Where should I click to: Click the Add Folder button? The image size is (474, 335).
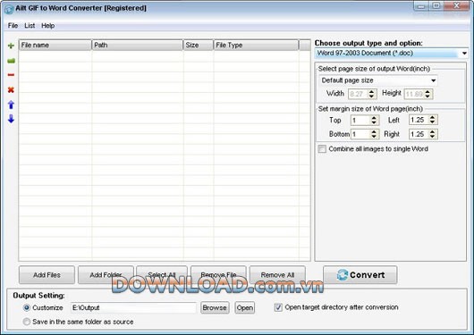pos(106,275)
